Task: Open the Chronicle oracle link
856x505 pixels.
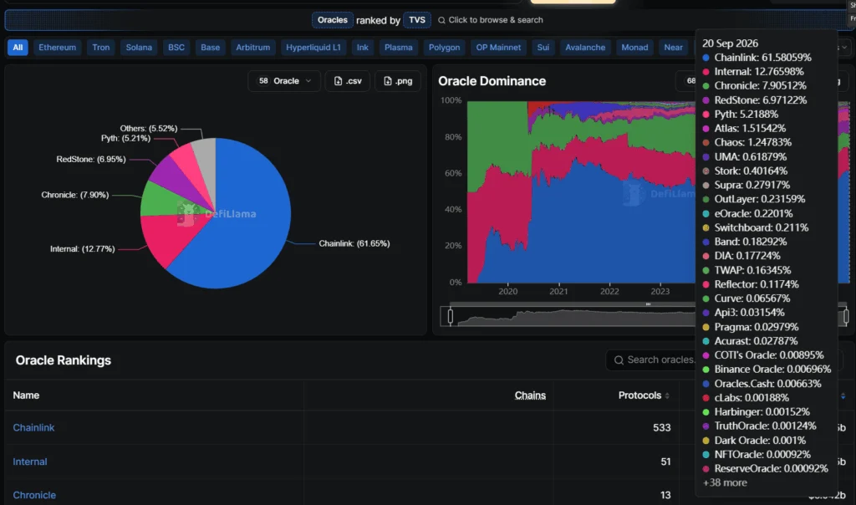Action: (34, 495)
